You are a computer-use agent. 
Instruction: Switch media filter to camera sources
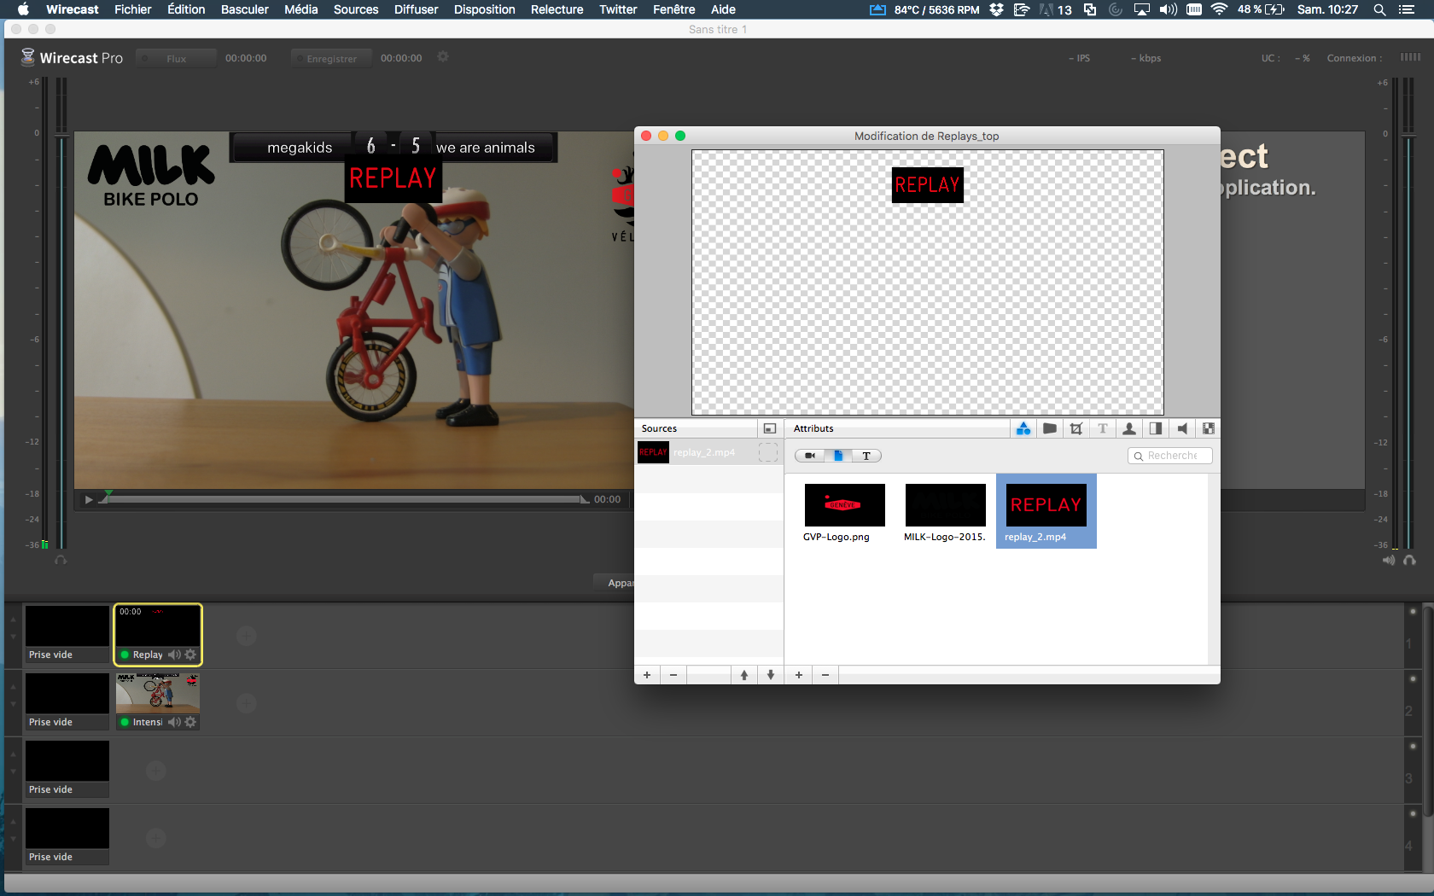[x=809, y=456]
